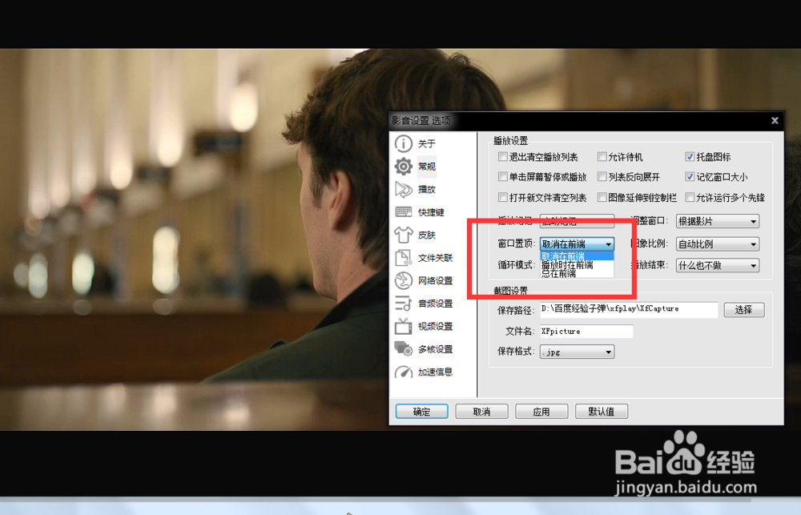Screen dimensions: 801x515
Task: Enable 允许待机 checkbox
Action: click(603, 156)
